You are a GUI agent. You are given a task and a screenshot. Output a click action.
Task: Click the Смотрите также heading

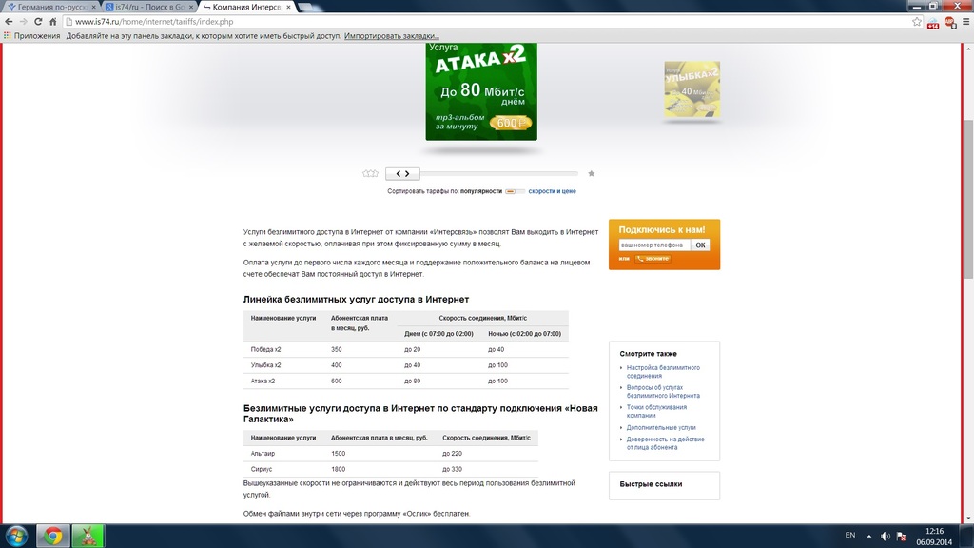[x=648, y=354]
